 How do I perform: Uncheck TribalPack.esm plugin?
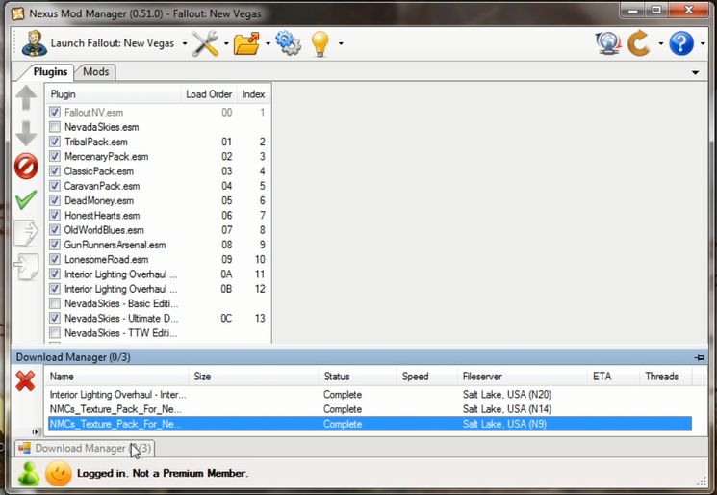(x=55, y=142)
